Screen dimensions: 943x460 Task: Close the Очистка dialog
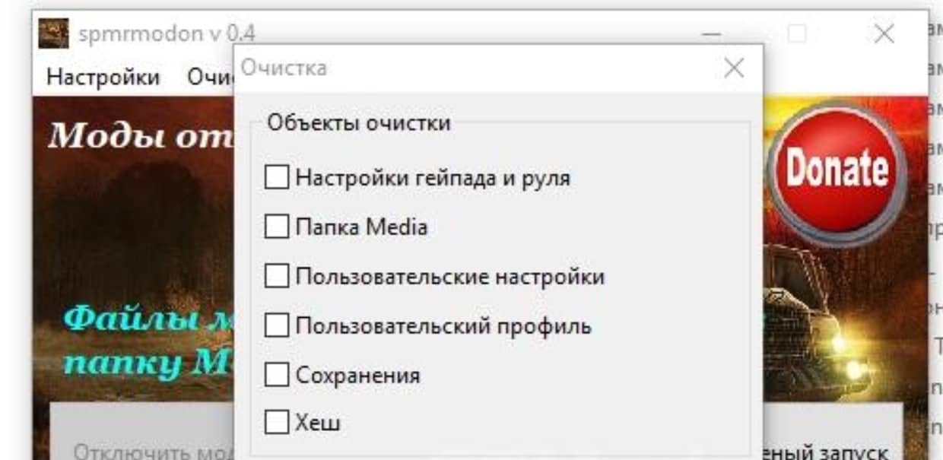734,68
